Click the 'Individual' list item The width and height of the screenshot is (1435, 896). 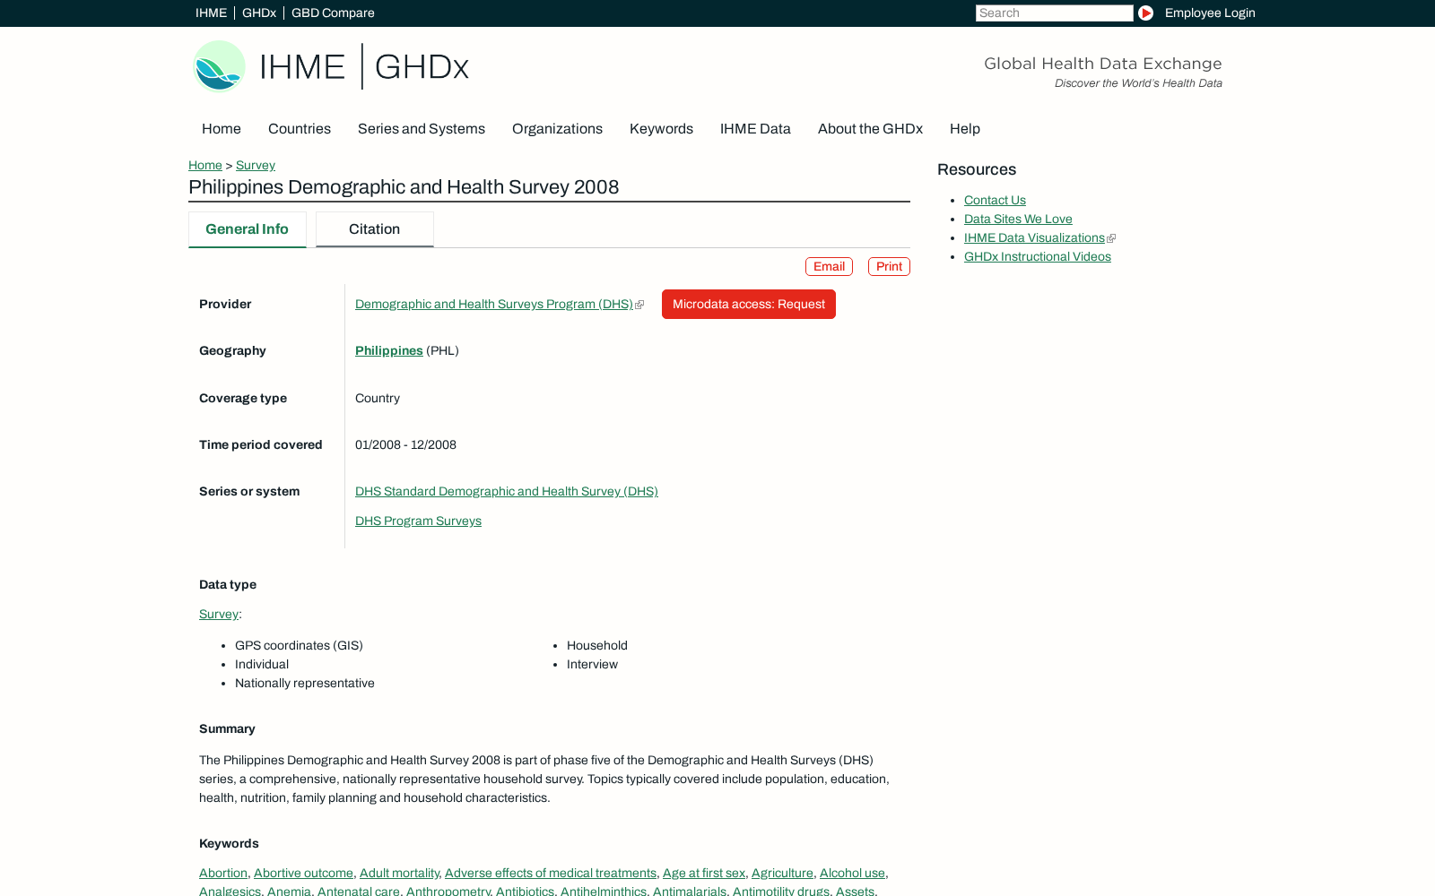pos(262,664)
